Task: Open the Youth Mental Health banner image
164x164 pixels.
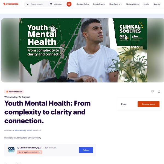Action: (x=83, y=50)
